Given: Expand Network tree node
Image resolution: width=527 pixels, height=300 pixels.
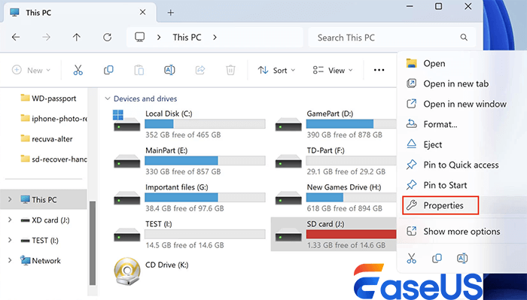Looking at the screenshot, I should click(x=10, y=260).
